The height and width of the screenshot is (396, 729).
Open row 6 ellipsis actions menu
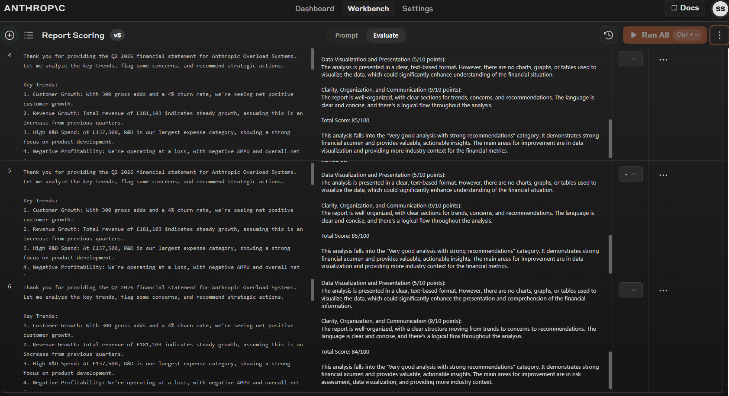[x=663, y=291]
